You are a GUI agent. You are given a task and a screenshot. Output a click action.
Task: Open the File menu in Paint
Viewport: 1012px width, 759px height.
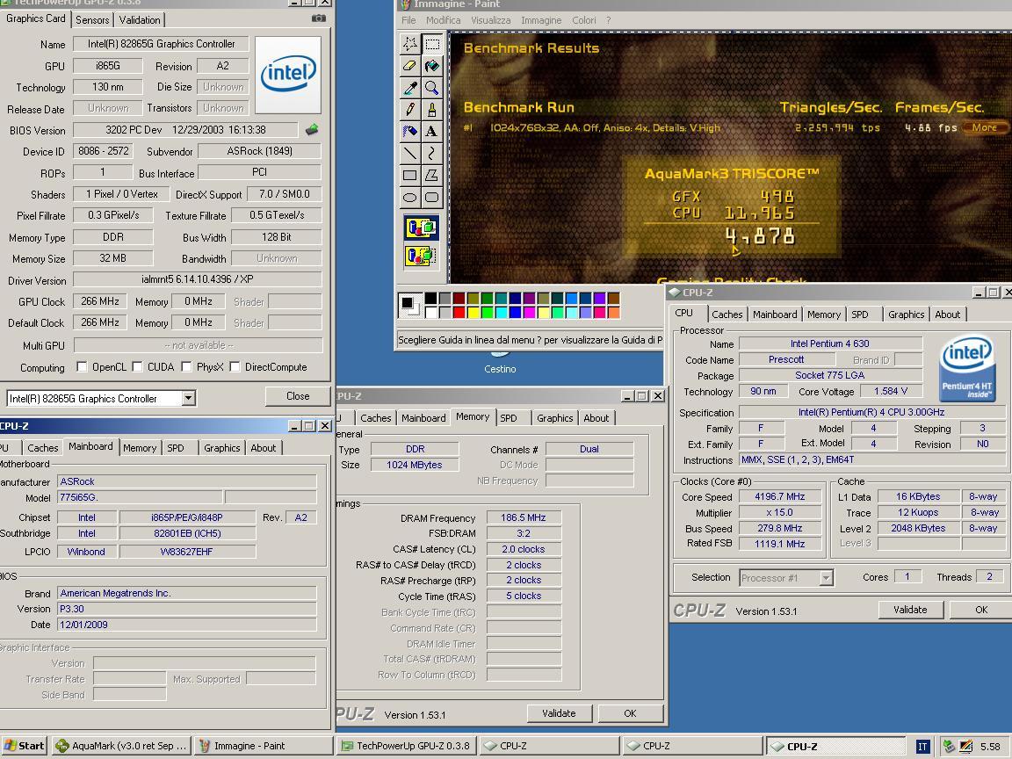(408, 20)
